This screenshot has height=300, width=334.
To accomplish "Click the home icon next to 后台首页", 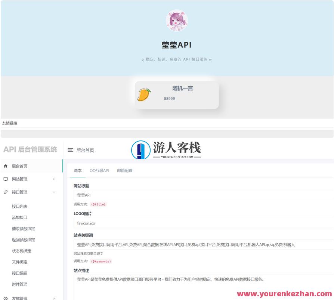I will click(x=5, y=165).
